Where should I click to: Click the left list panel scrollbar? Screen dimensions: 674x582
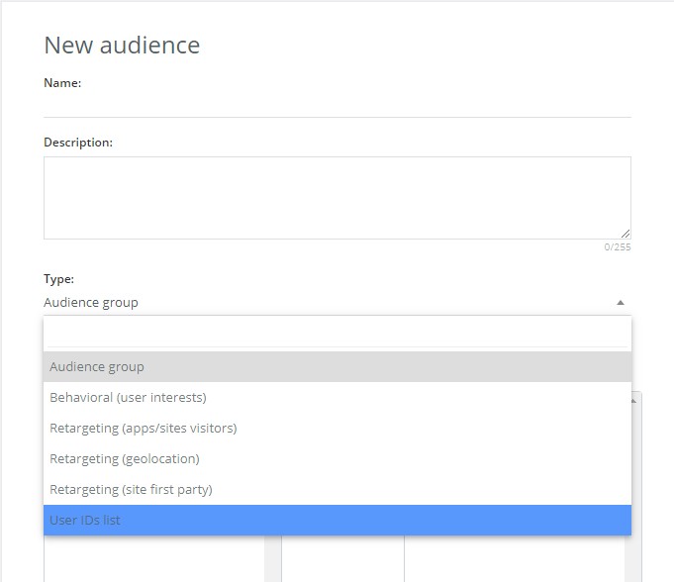point(272,559)
